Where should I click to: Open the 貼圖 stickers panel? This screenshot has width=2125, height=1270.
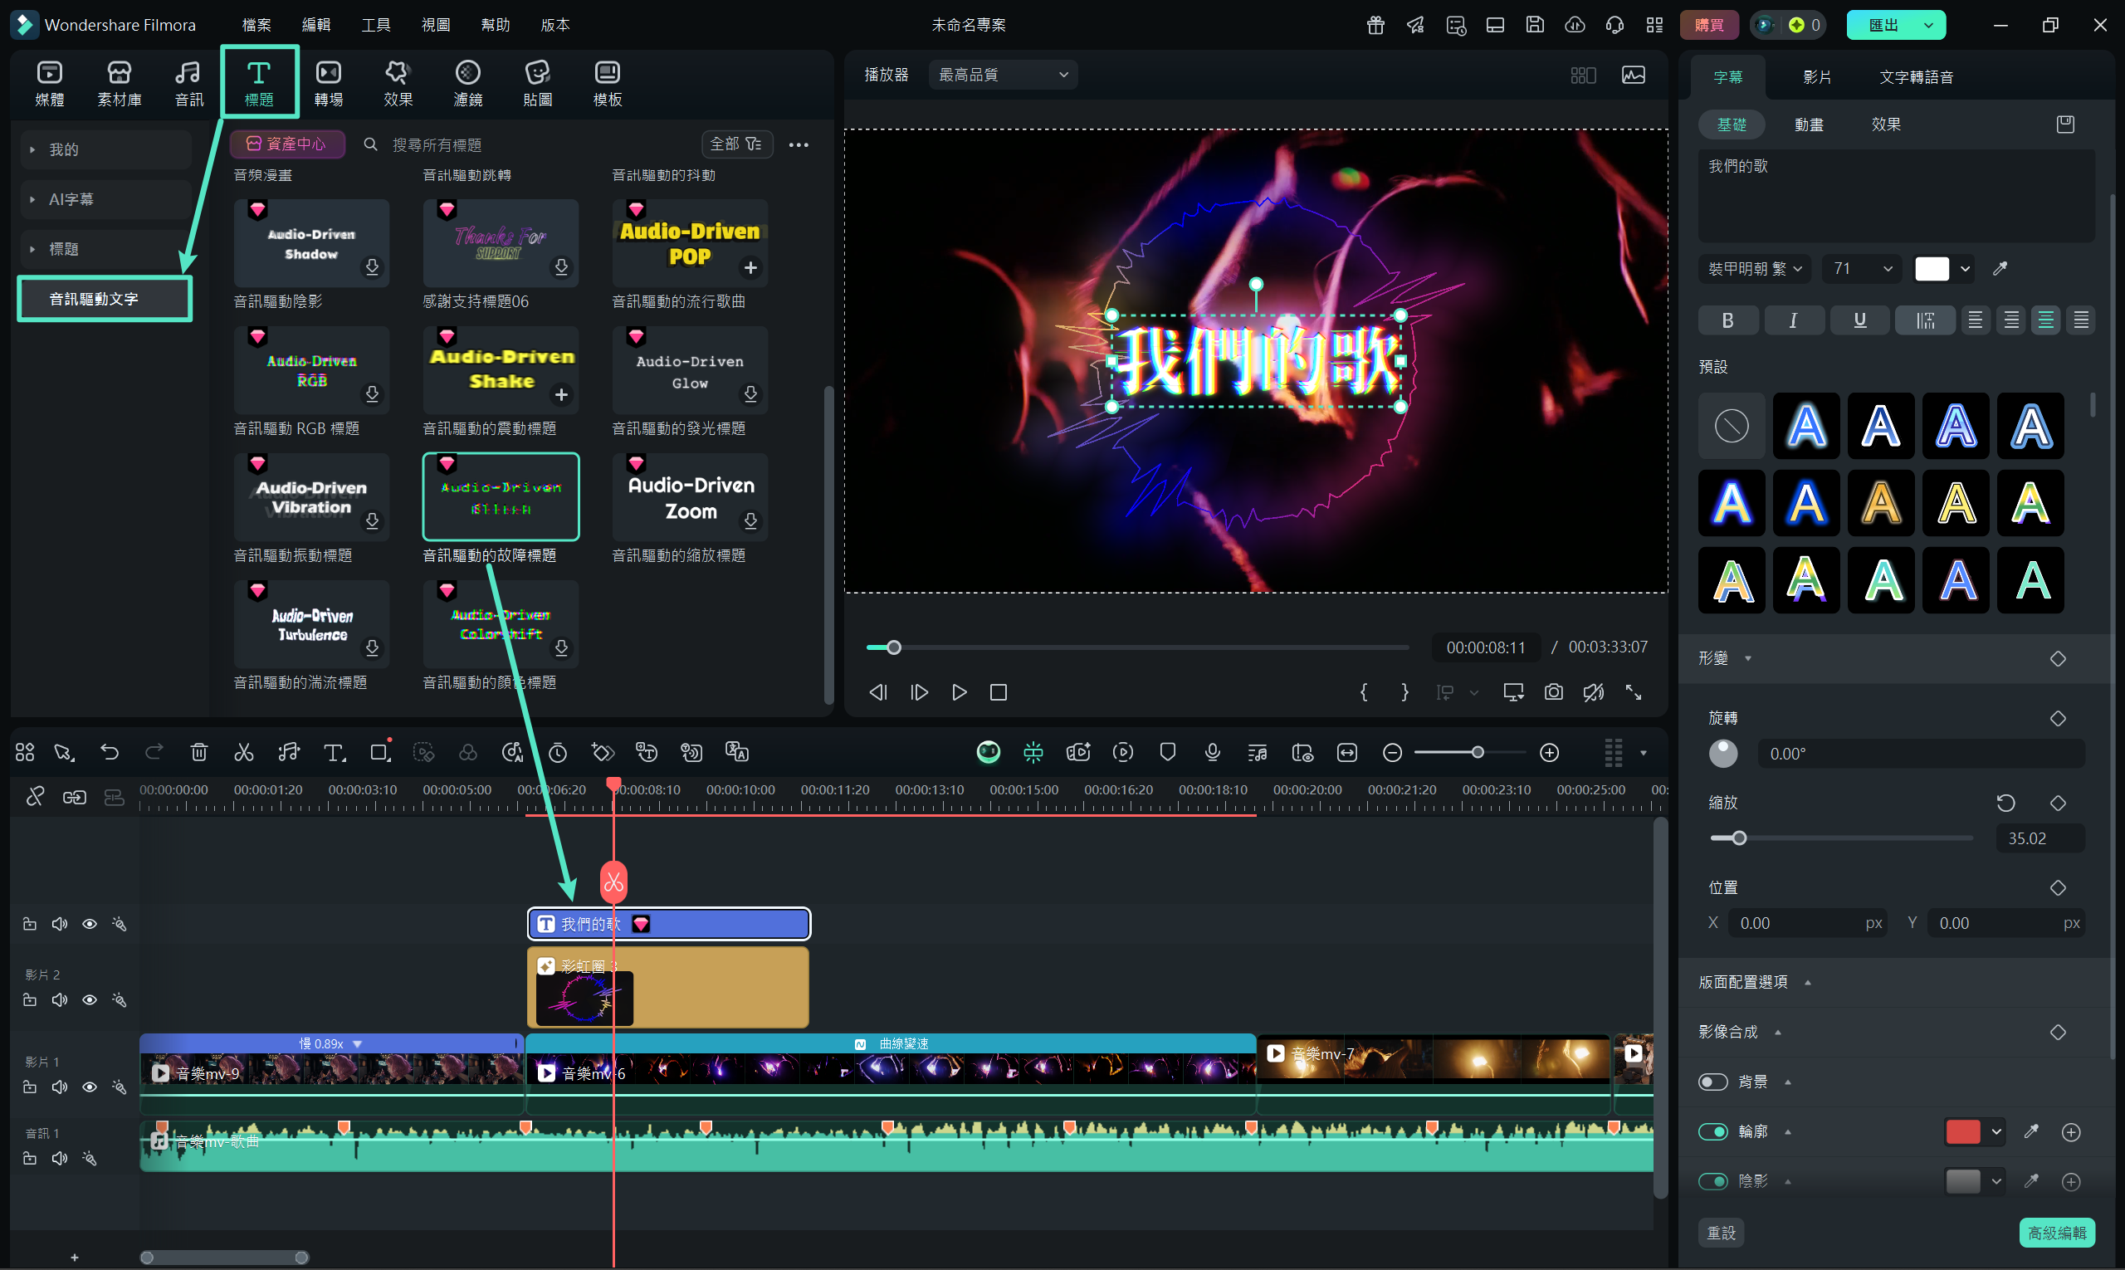(x=537, y=83)
